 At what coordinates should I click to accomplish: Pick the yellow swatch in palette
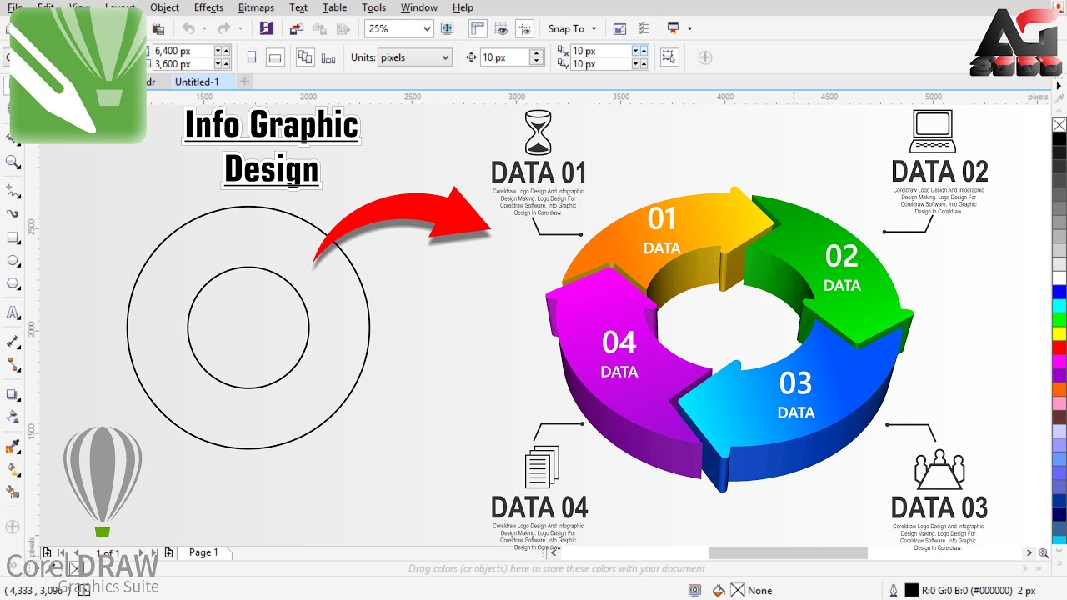tap(1059, 333)
